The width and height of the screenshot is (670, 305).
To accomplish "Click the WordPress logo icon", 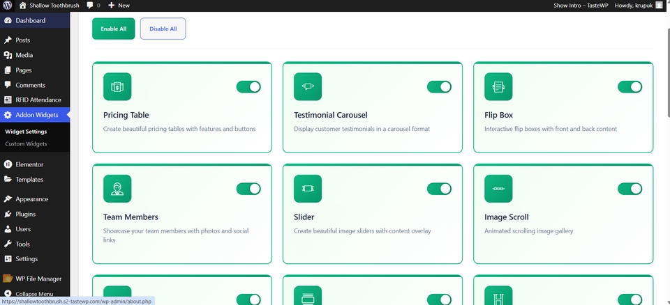I will 7,6.
